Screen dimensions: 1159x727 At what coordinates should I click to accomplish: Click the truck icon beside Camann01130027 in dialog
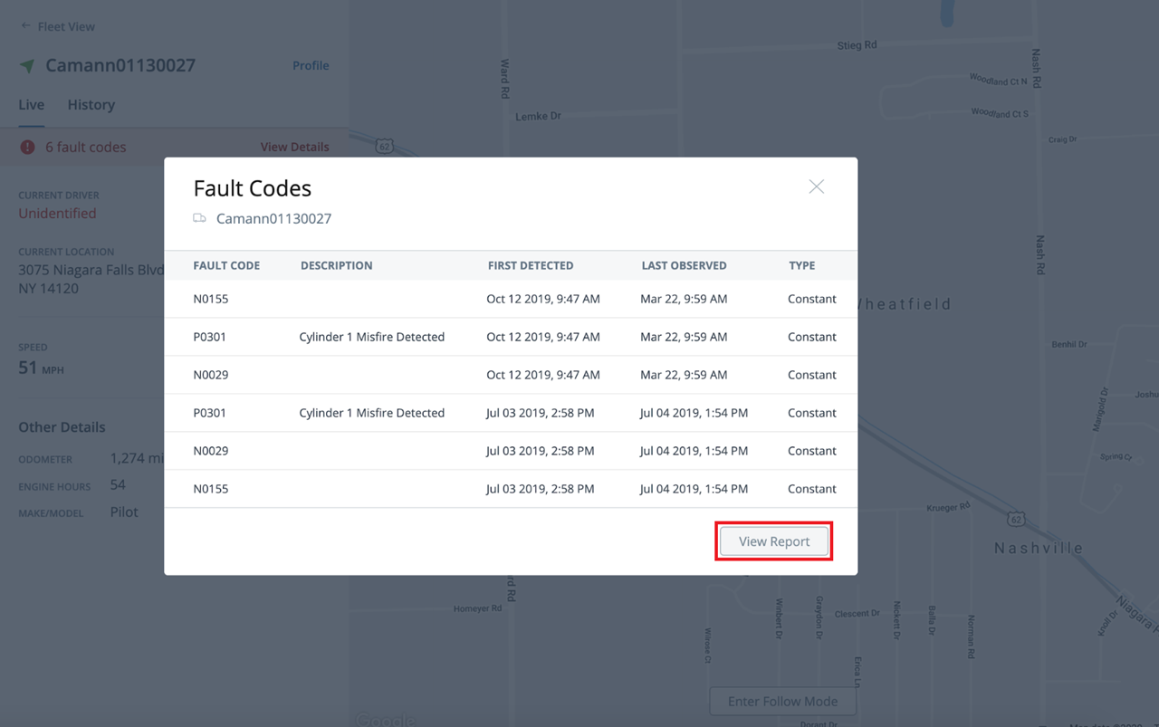click(x=199, y=218)
